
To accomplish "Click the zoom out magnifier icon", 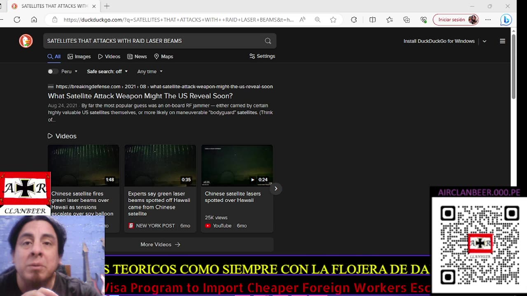I will coord(317,20).
